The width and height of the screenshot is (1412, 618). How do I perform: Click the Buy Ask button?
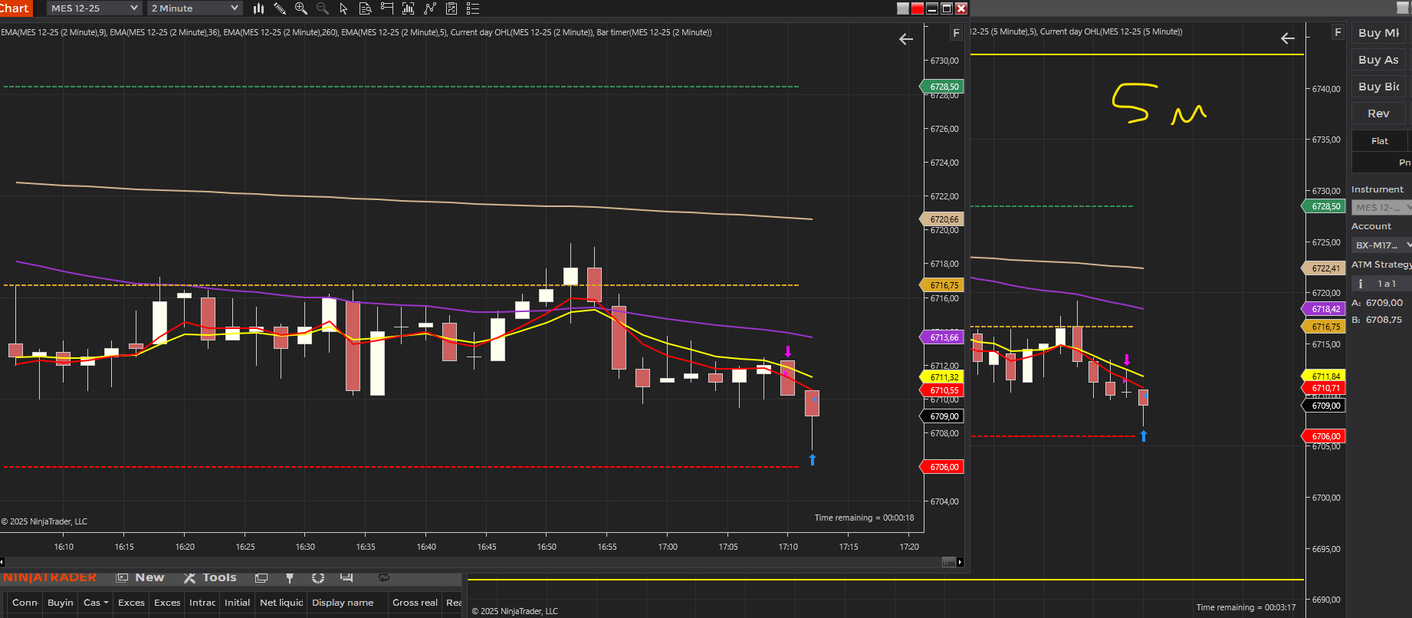point(1379,60)
